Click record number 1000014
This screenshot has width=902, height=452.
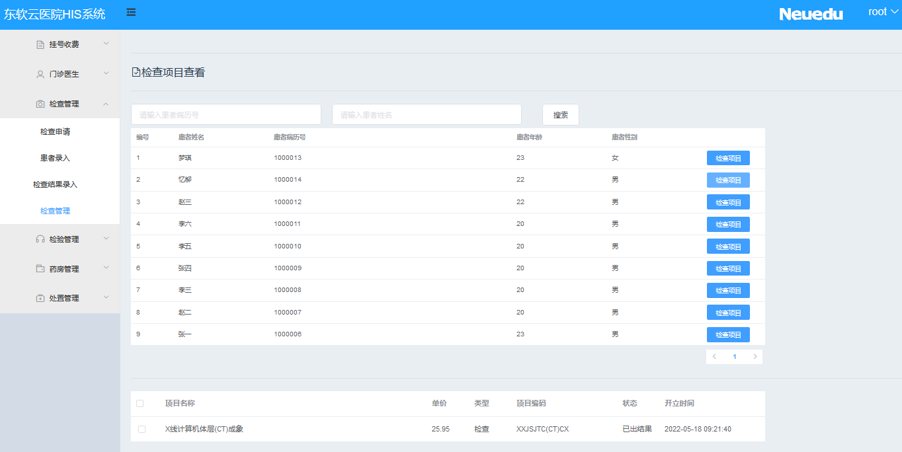[x=288, y=180]
